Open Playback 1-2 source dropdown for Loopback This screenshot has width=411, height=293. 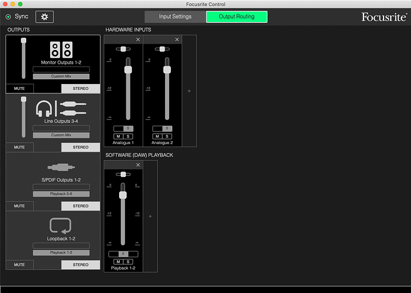click(x=61, y=253)
